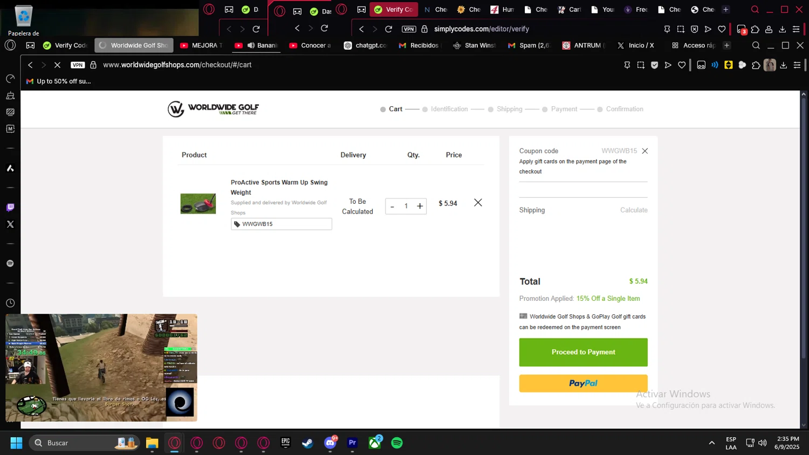
Task: Click the Worldwide Golf logo
Action: point(213,109)
